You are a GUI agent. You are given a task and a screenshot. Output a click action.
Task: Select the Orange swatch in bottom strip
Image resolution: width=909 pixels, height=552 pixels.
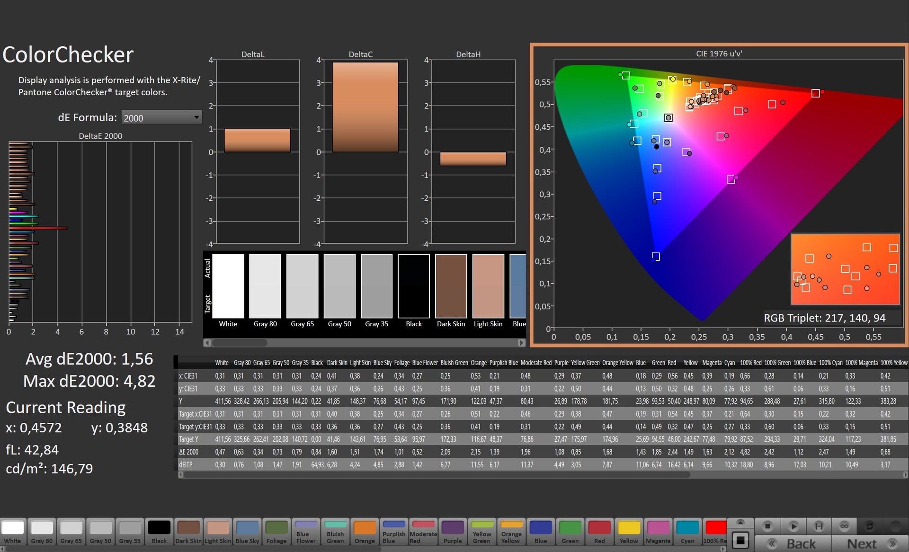click(365, 532)
